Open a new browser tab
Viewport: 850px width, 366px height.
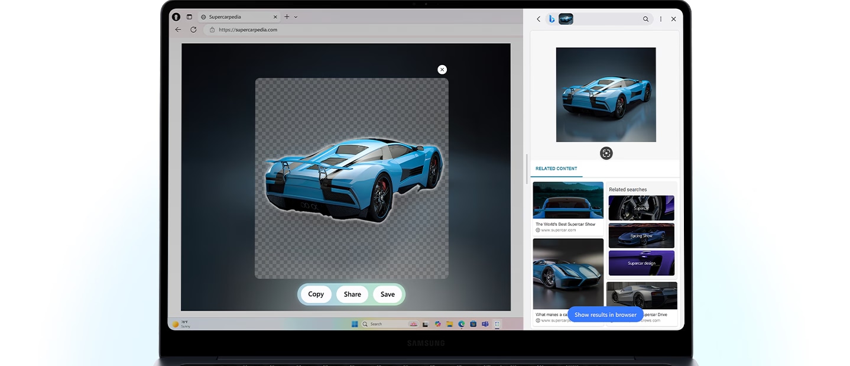[x=287, y=17]
